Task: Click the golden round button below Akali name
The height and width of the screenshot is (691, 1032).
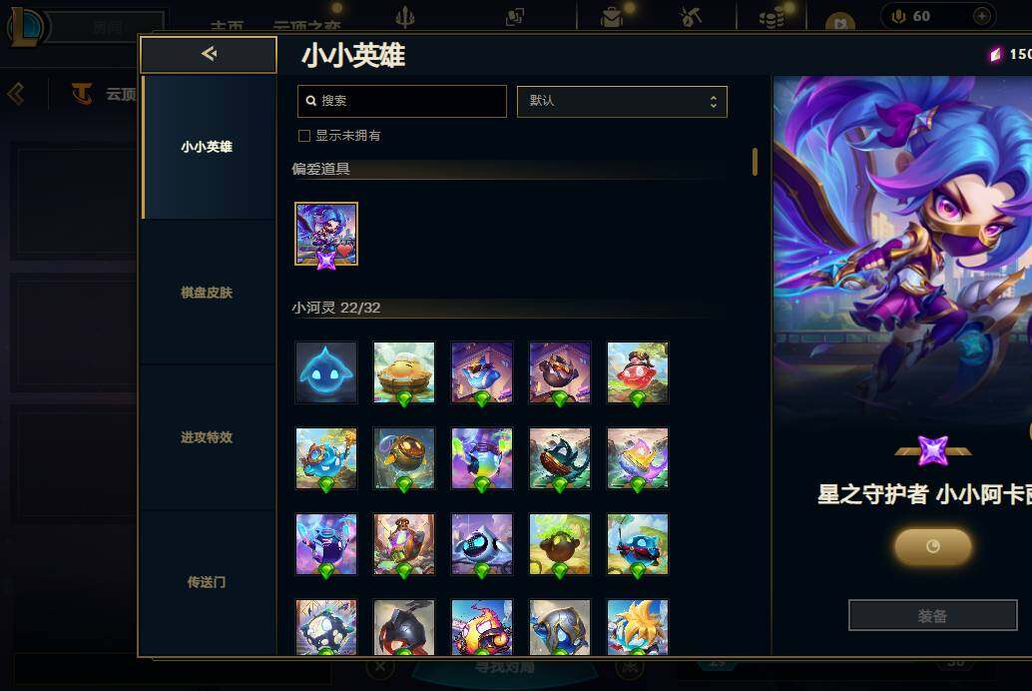Action: [x=932, y=546]
